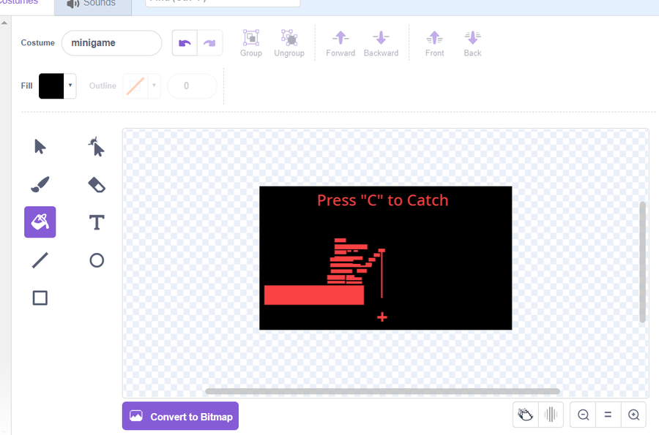Move the selection Backward one layer
This screenshot has height=435, width=659.
coord(381,43)
